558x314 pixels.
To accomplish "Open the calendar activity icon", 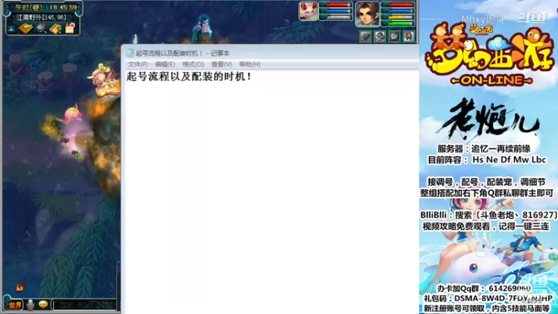I will 70,28.
